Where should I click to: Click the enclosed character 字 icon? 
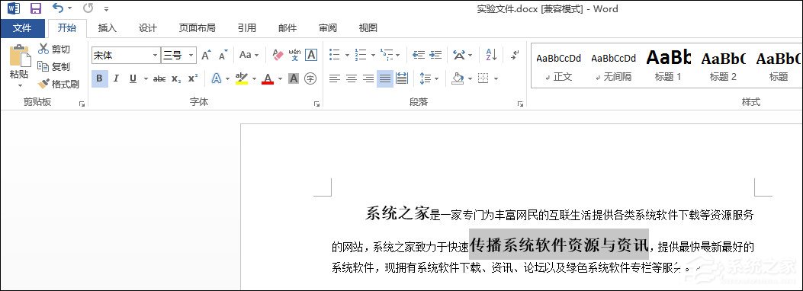pyautogui.click(x=310, y=78)
